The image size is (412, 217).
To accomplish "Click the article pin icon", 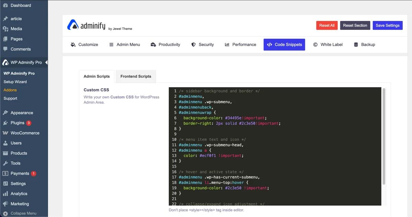I will coord(5,19).
